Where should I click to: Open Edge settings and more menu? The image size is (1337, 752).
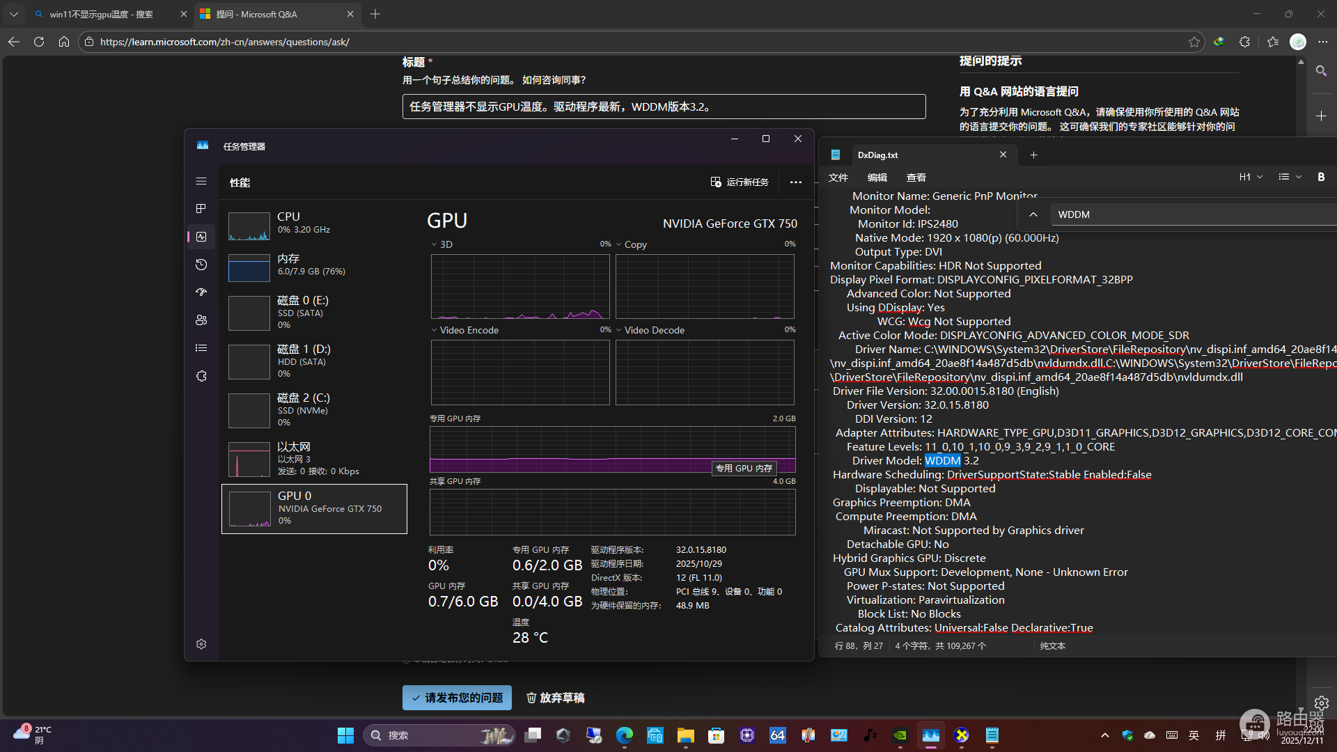tap(1323, 42)
